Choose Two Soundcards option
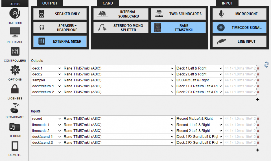Viewport: 271px width, 161px height. pyautogui.click(x=178, y=14)
